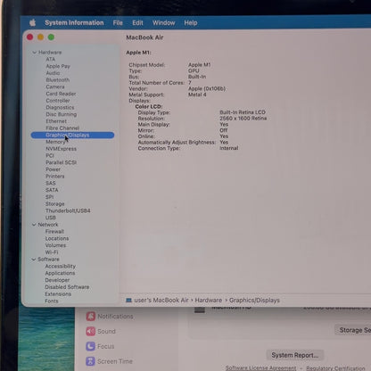Collapse the Network section chevron
This screenshot has width=371, height=371.
point(34,225)
